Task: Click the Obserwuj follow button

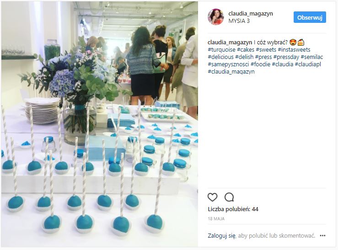Action: tap(310, 17)
